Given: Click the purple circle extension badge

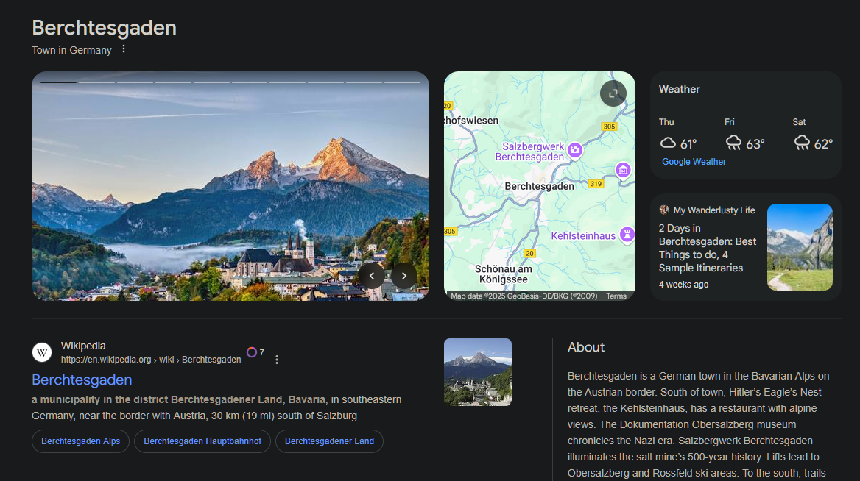Looking at the screenshot, I should point(252,352).
